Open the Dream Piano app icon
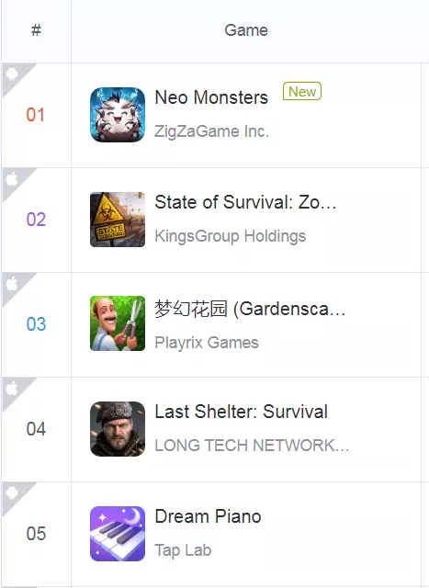The height and width of the screenshot is (588, 429). [x=118, y=534]
